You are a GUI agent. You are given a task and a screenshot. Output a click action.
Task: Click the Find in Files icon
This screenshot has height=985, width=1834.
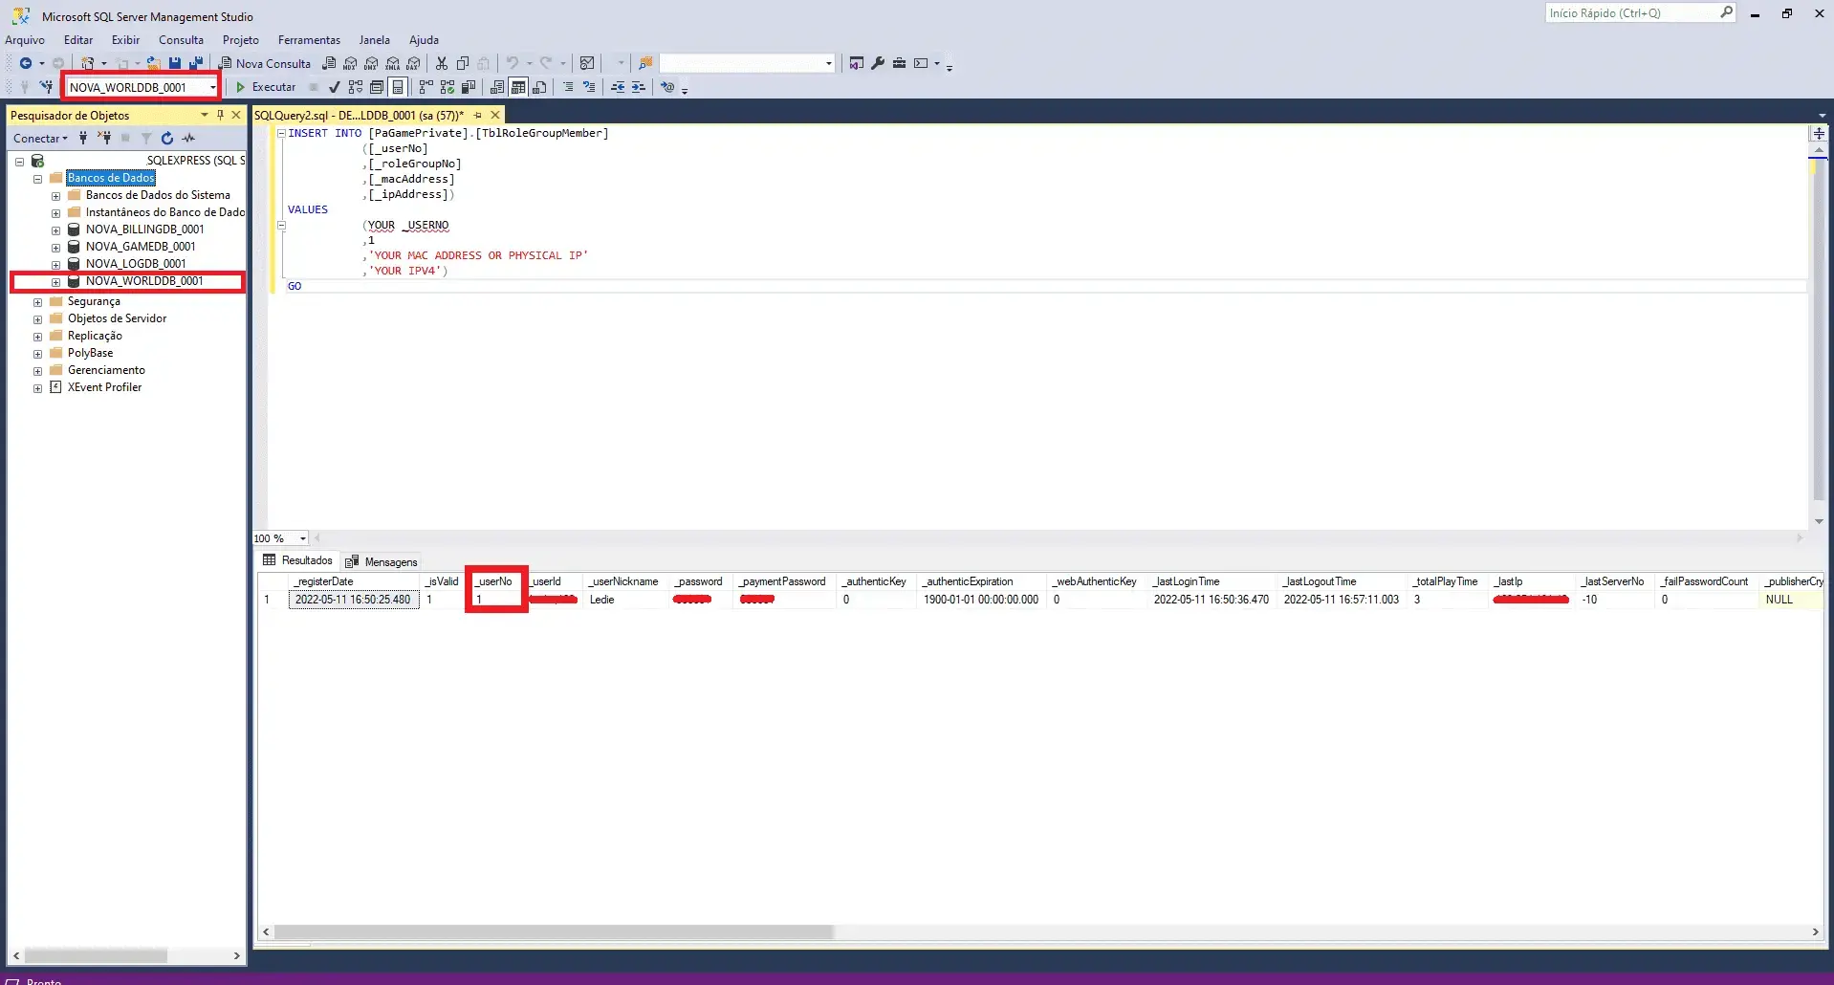(645, 63)
